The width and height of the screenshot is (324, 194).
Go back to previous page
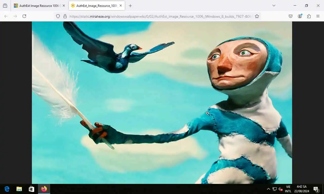coord(6,16)
